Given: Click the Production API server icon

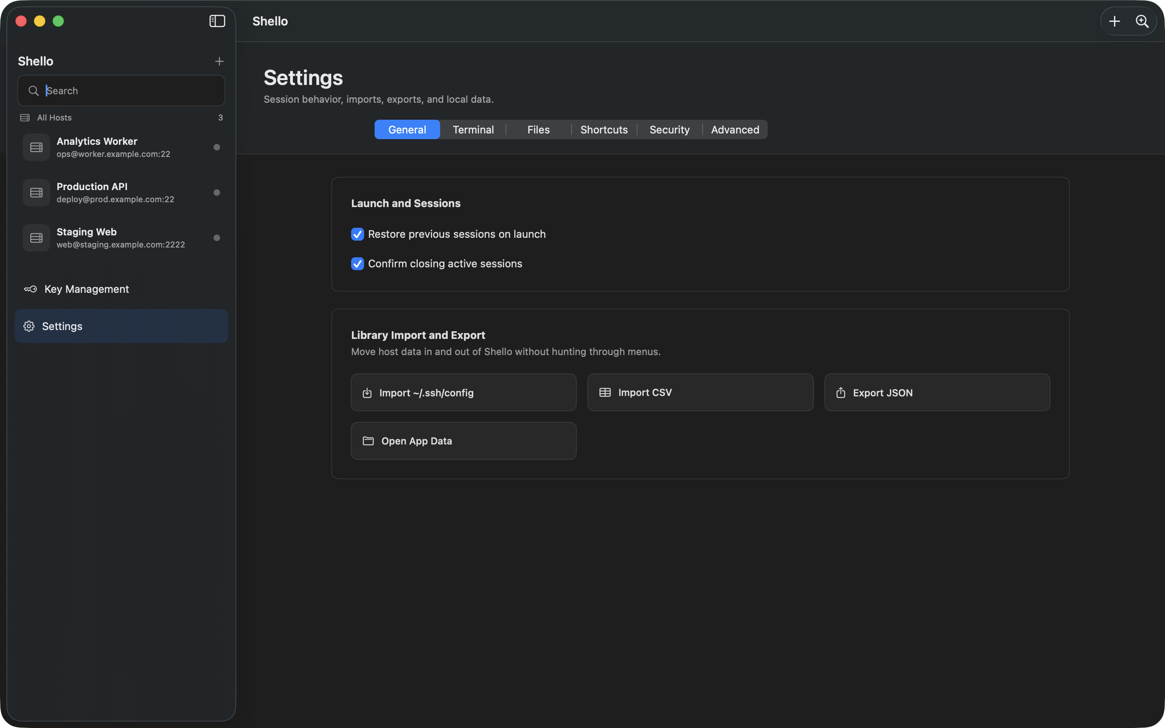Looking at the screenshot, I should [36, 193].
